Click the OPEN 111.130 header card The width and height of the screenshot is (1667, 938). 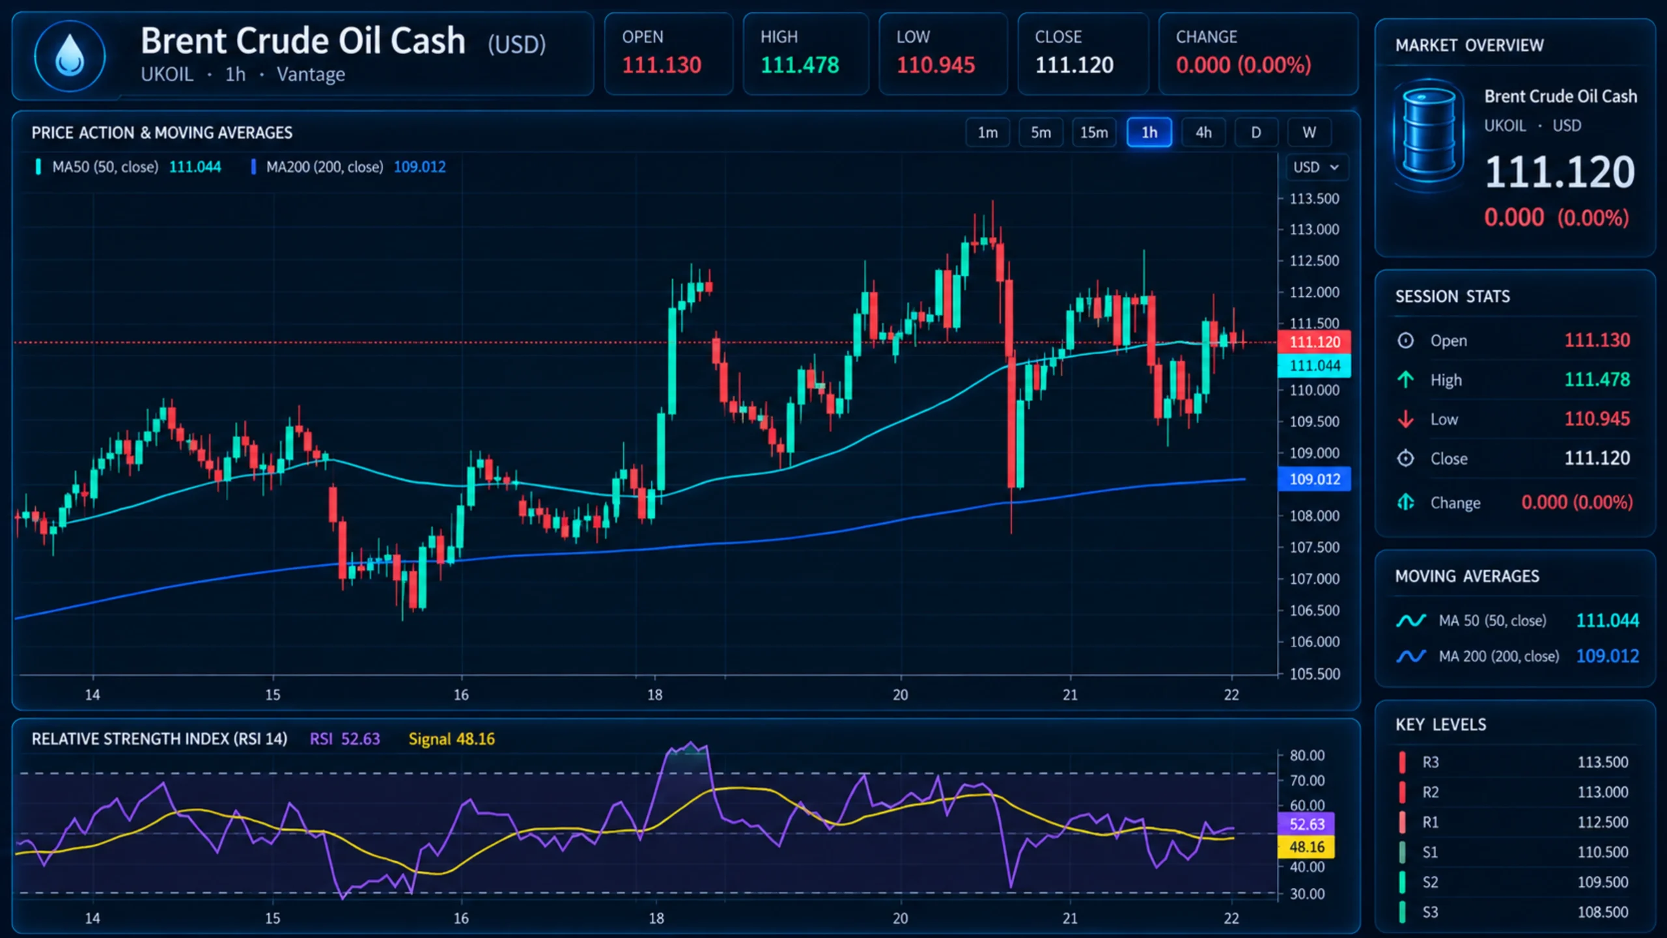point(669,53)
